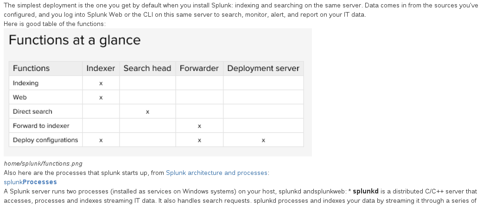Viewport: 489px width, 206px height.
Task: Click Deploy configurations x under Indexer
Action: [x=101, y=141]
